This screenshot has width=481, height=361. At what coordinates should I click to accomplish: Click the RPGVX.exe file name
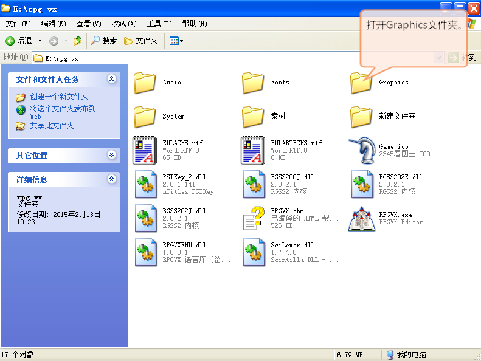click(395, 215)
